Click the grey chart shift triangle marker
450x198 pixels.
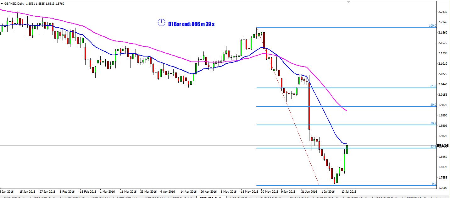coord(348,2)
